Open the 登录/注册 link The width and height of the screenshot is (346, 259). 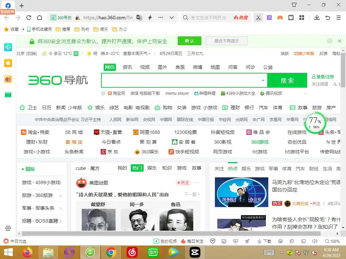tap(323, 77)
